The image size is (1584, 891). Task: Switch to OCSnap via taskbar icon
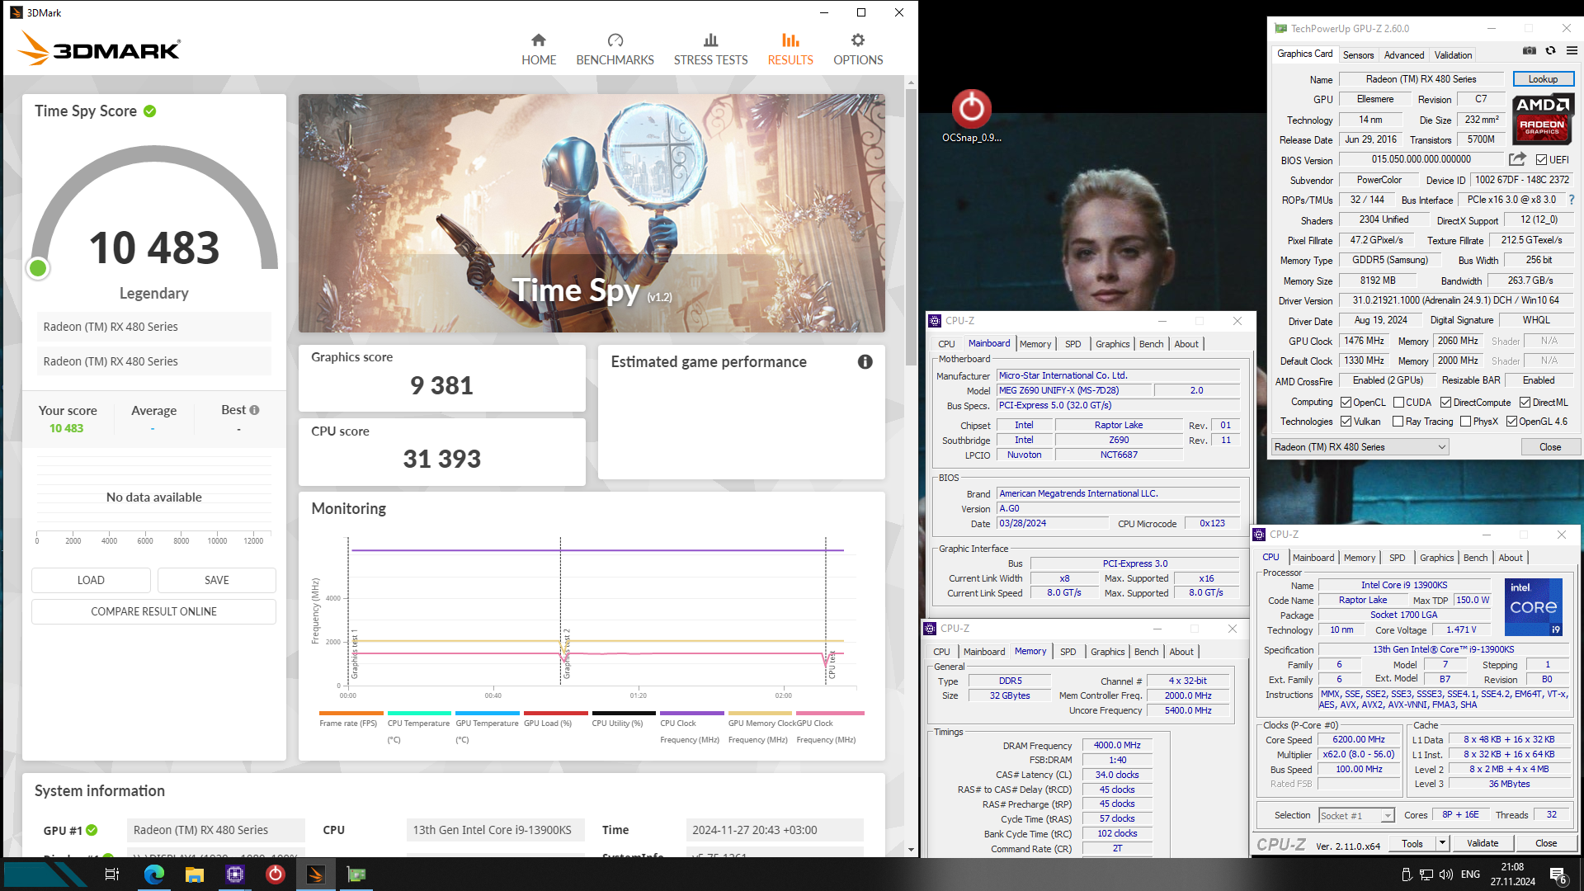coord(276,874)
